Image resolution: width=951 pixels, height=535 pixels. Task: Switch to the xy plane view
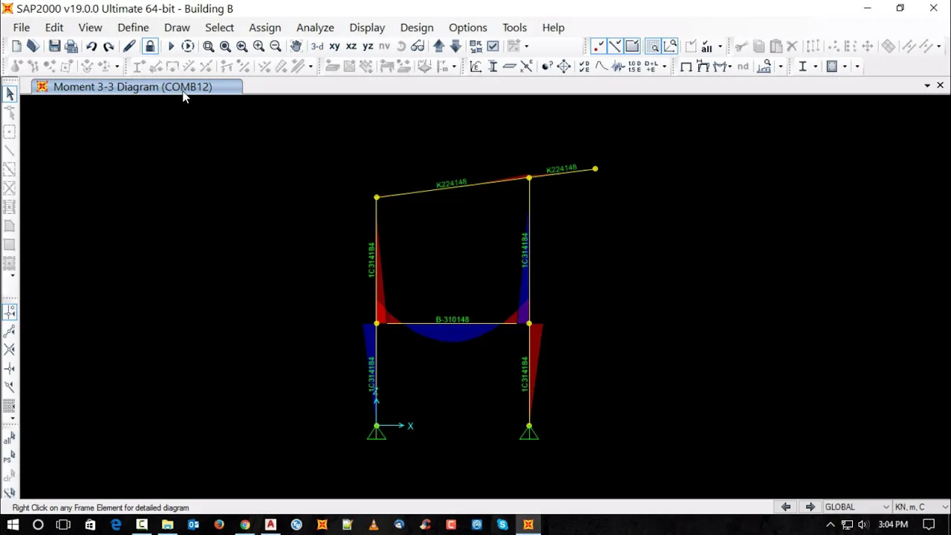point(334,46)
